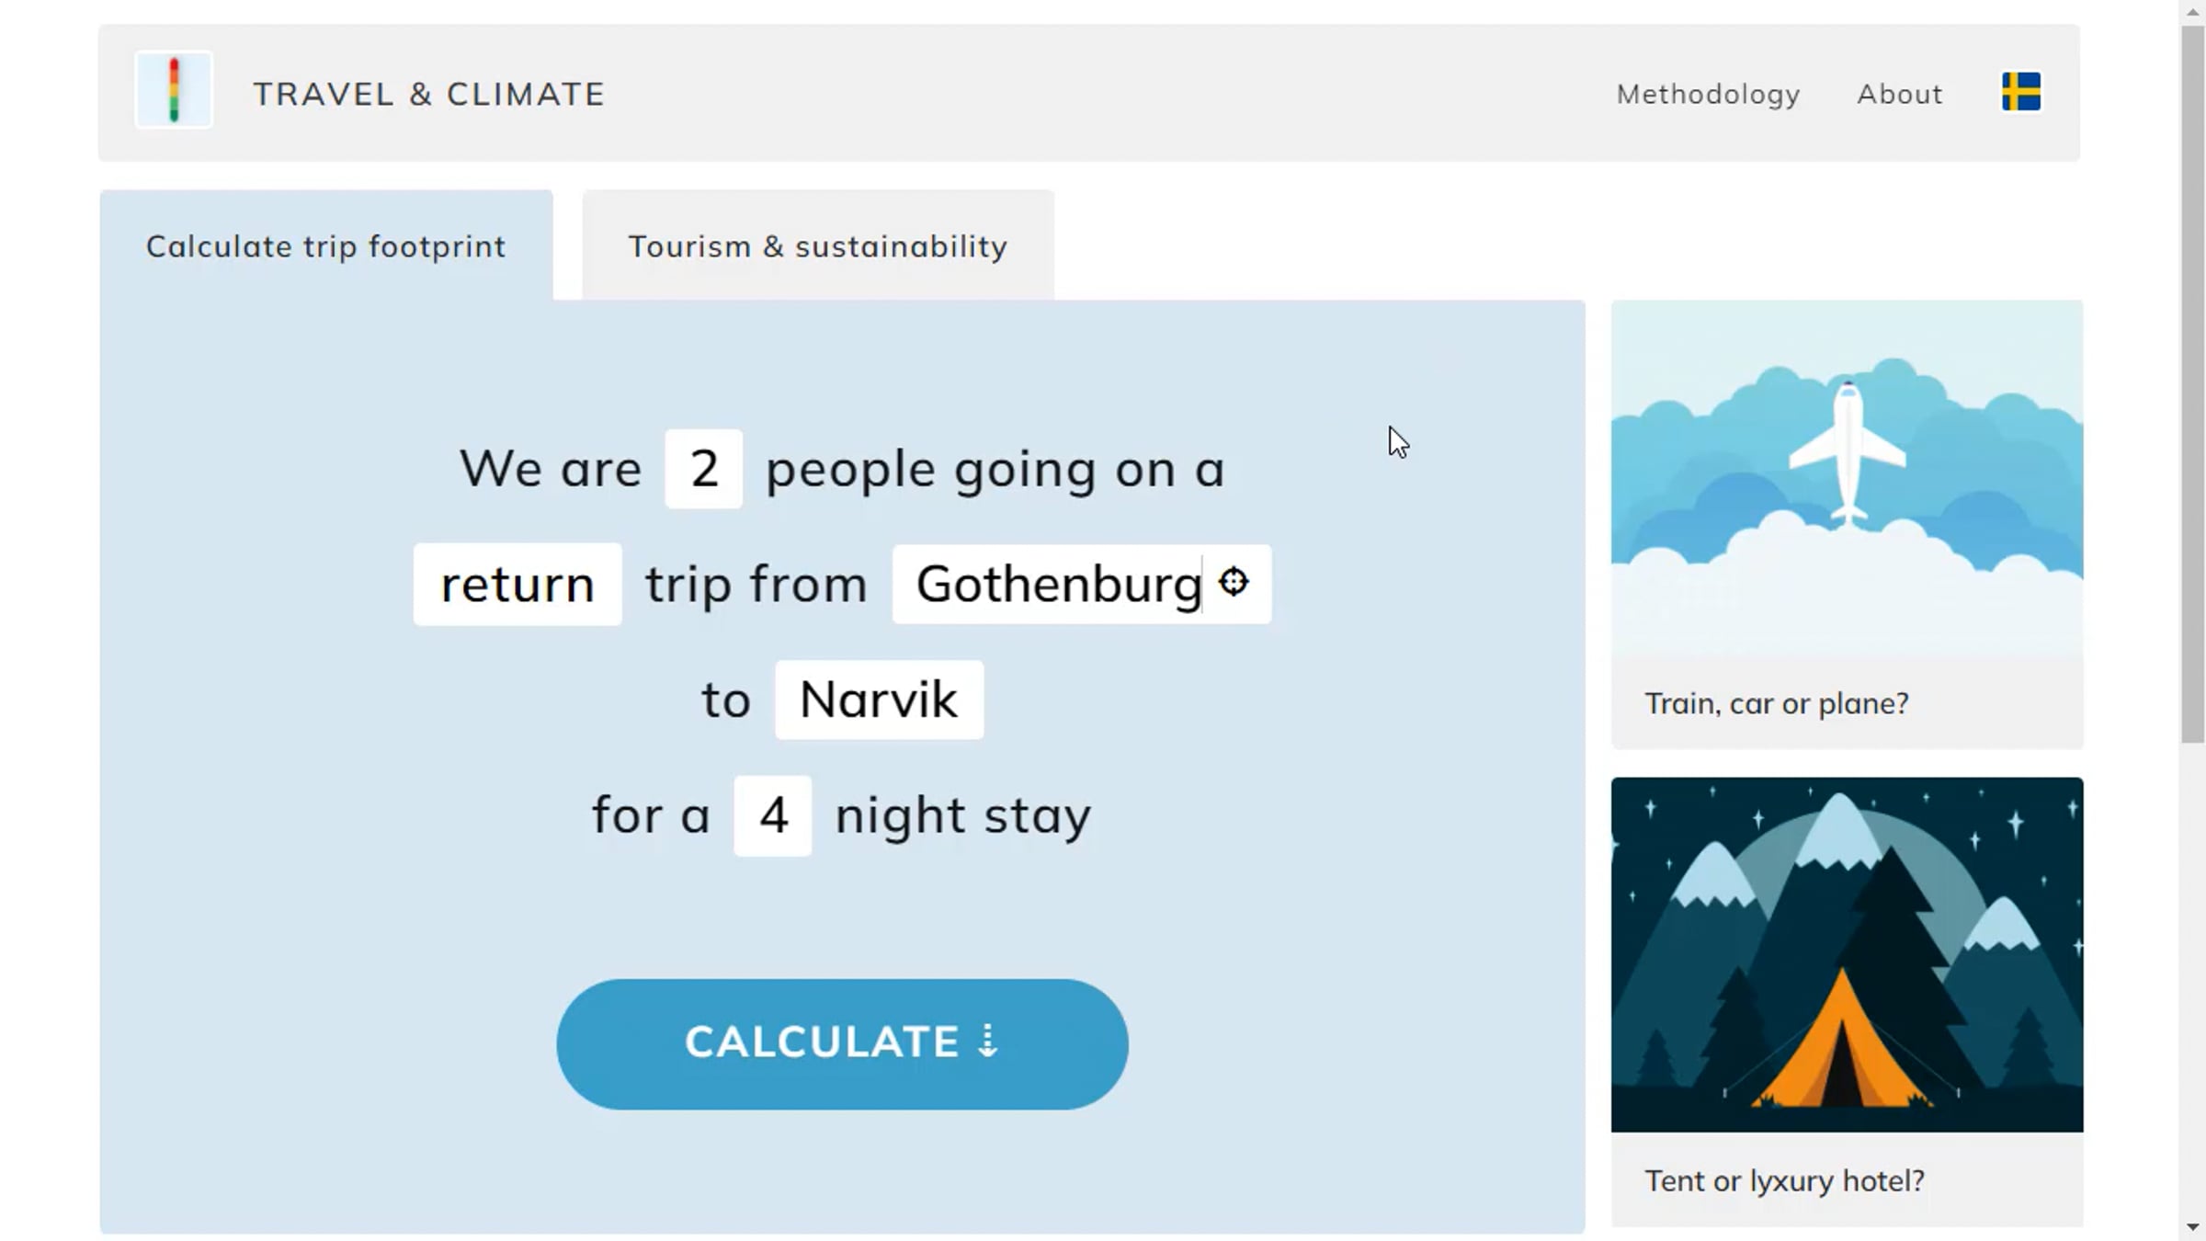Screen dimensions: 2206x1241
Task: Click the Narvik destination field
Action: point(879,700)
